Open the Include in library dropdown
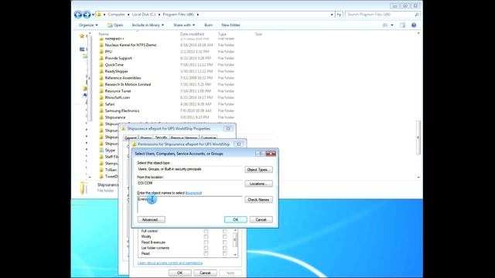Screen dimensions: 495x278 coord(148,25)
